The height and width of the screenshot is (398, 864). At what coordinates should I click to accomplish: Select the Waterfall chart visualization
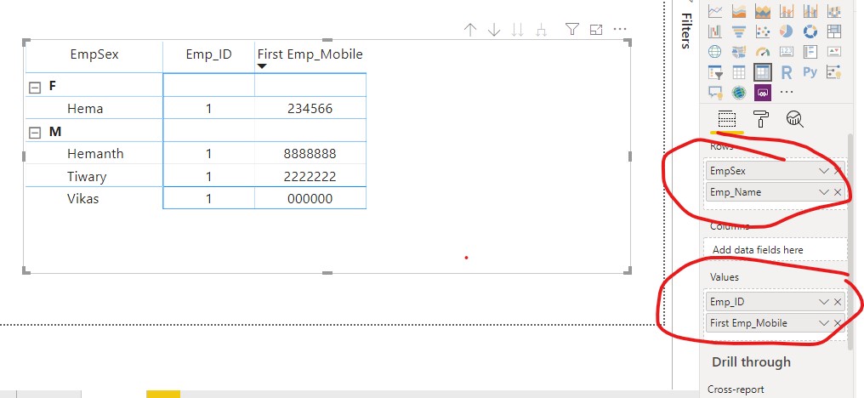coord(715,31)
